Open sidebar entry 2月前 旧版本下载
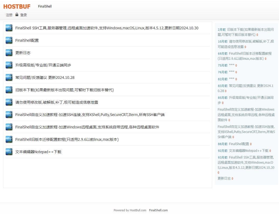Viewport: 279px width, 214px height. coord(246,32)
